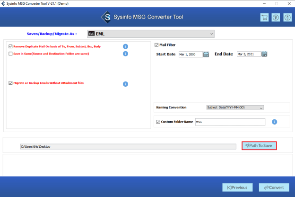This screenshot has height=197, width=295.
Task: Start conversion with Convert button
Action: pos(274,188)
